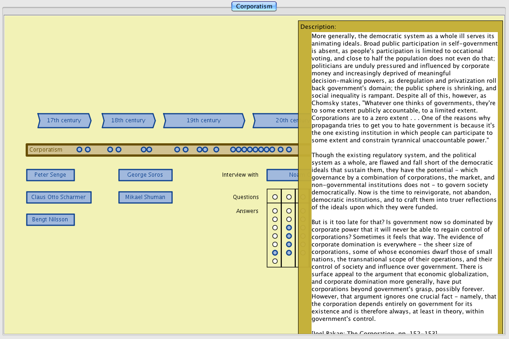The width and height of the screenshot is (509, 339).
Task: Select the first column's Questions circle
Action: [x=275, y=197]
